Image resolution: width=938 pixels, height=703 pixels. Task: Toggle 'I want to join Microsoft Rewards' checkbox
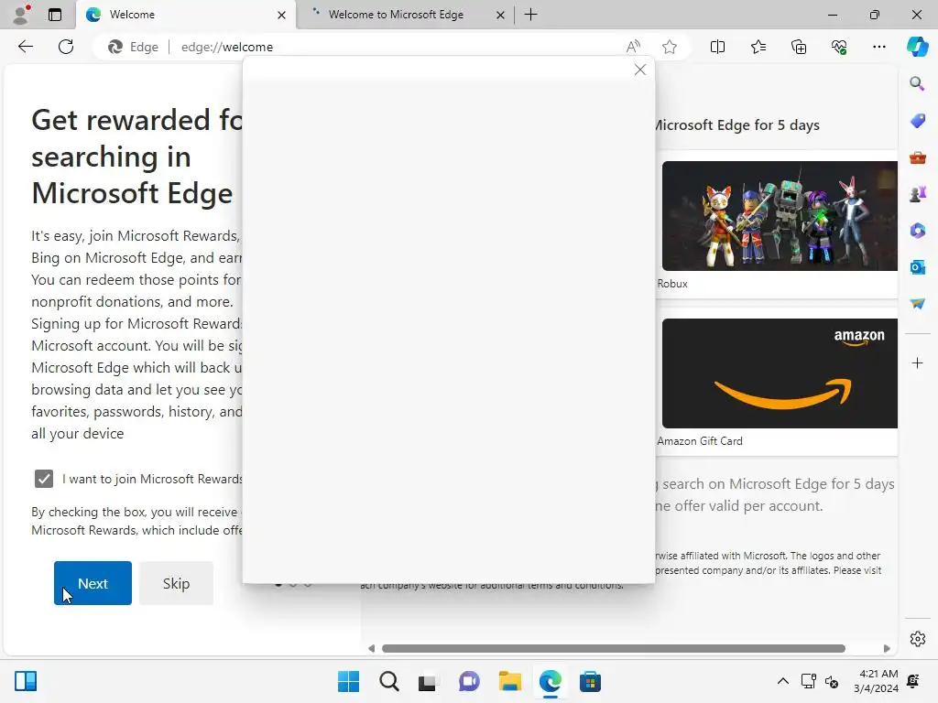(44, 479)
